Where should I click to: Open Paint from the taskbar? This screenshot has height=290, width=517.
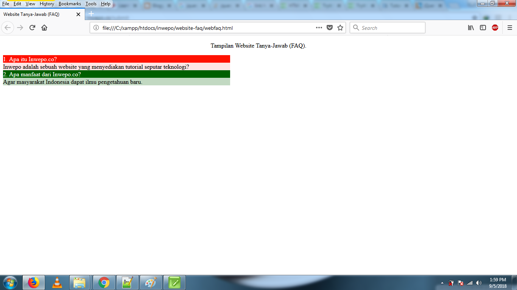point(151,282)
